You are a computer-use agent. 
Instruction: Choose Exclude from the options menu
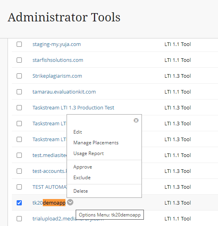(x=82, y=178)
